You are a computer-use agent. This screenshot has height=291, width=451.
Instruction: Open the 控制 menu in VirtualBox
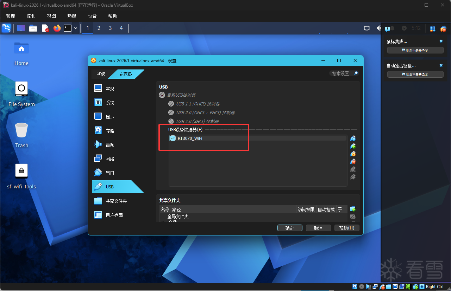[31, 16]
